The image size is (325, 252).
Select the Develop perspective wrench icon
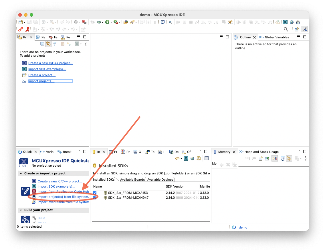pos(304,29)
